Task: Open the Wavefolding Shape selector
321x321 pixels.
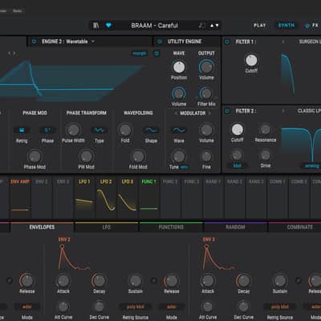Action: pyautogui.click(x=151, y=130)
